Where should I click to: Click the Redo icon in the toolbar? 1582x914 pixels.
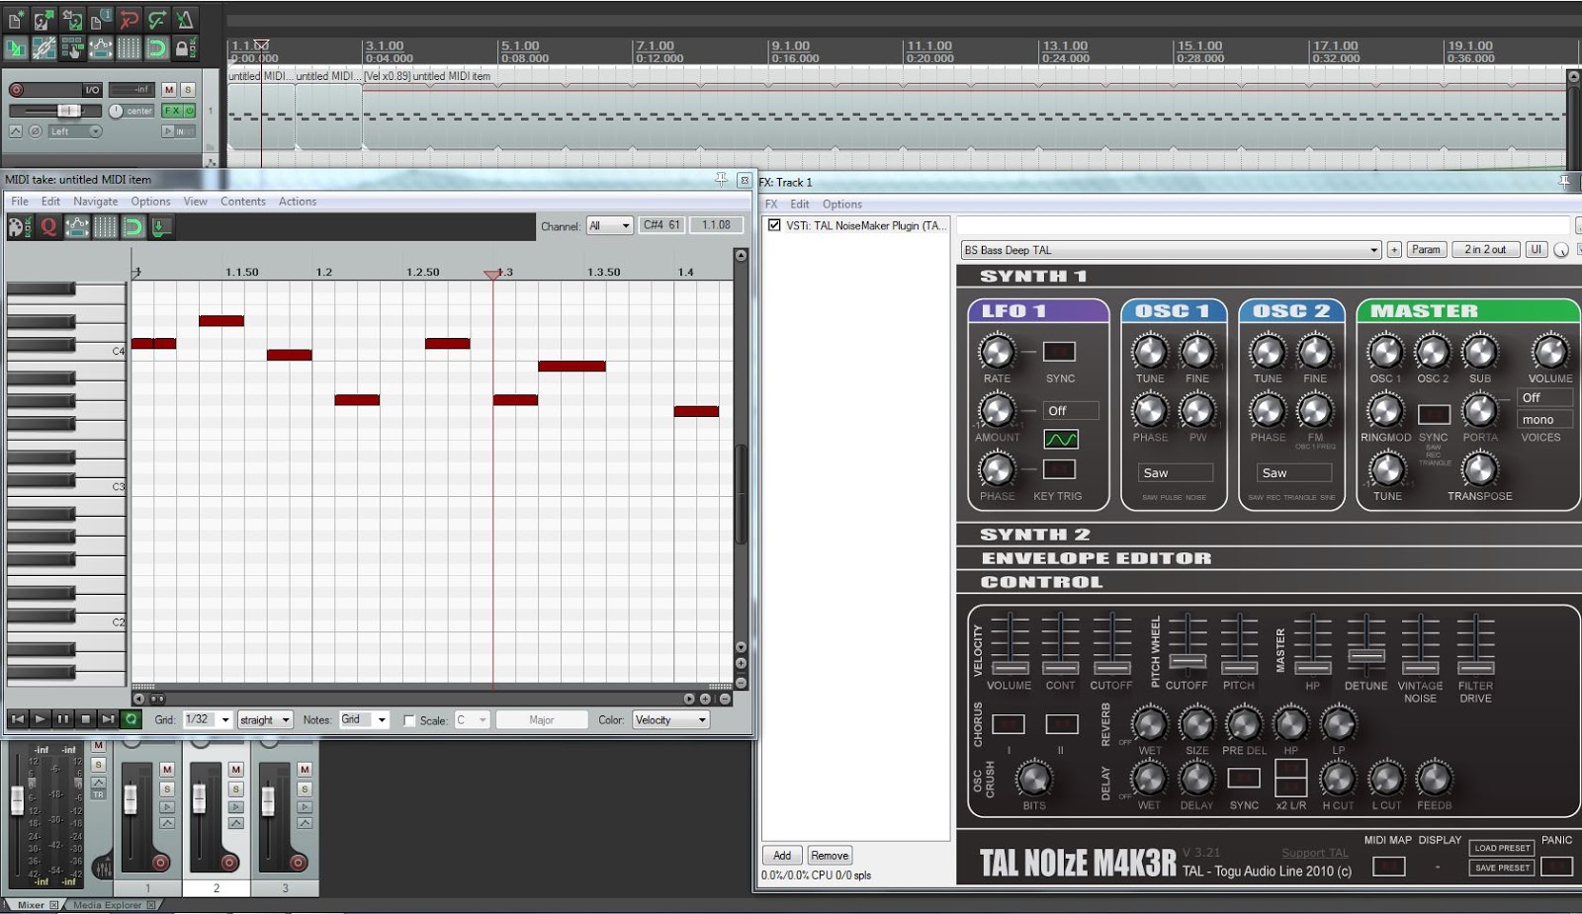pos(155,18)
